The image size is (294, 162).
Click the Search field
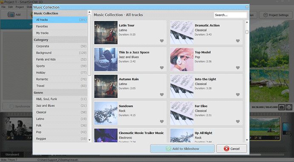pyautogui.click(x=230, y=15)
